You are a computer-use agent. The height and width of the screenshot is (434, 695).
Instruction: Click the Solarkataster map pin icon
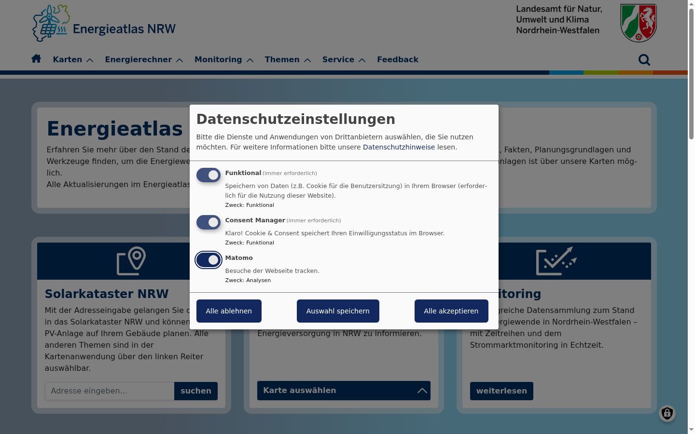click(131, 261)
